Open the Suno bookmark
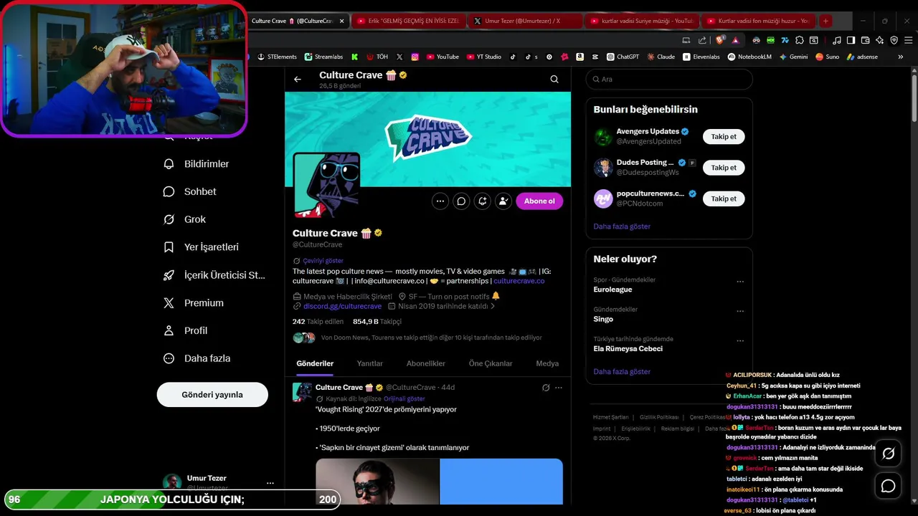Screen dimensions: 918x516 click(828, 57)
